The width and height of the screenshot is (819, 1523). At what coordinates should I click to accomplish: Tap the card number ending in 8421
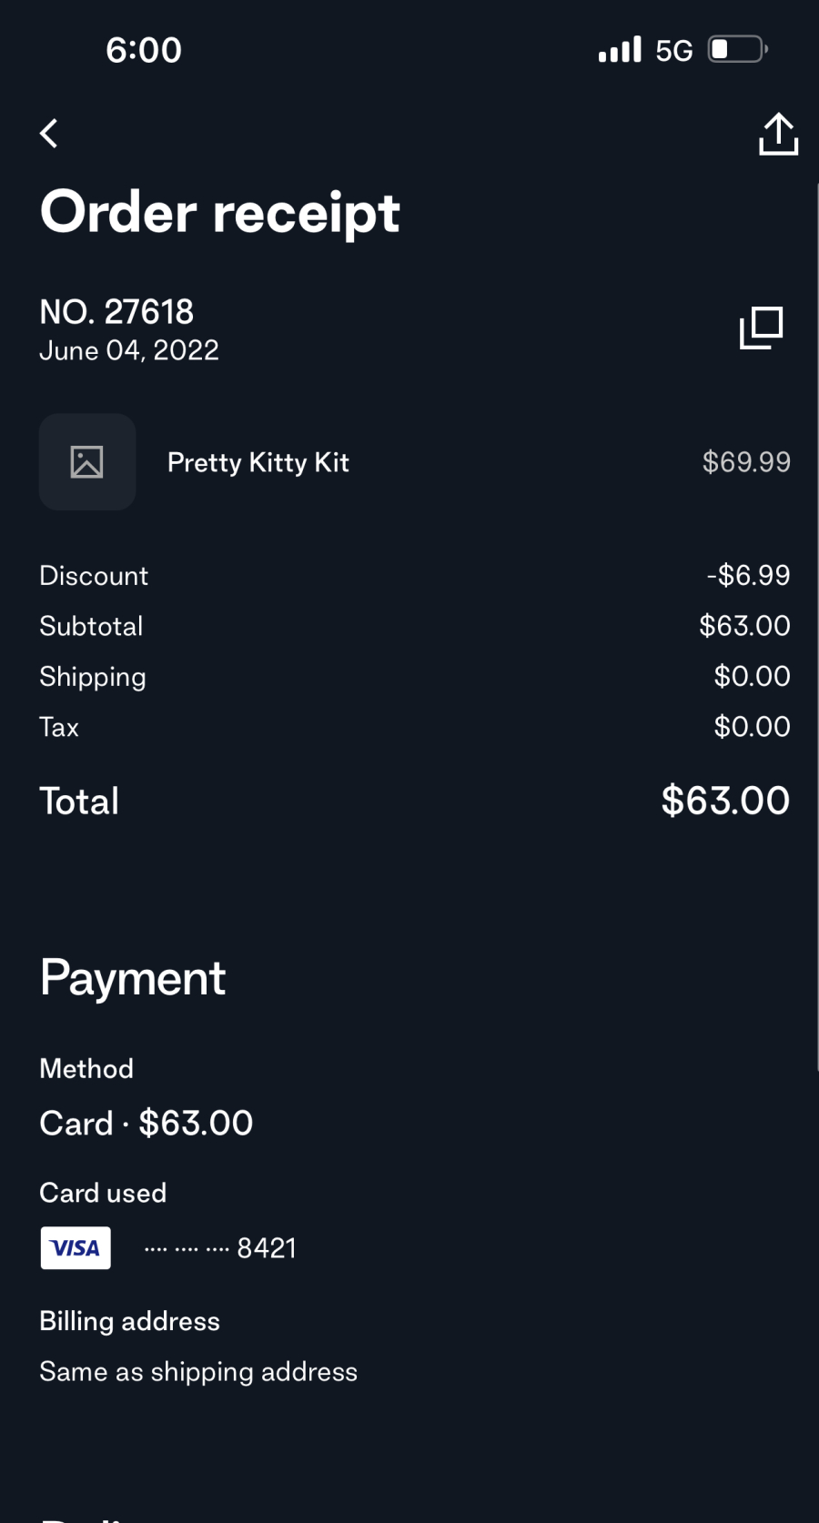pyautogui.click(x=221, y=1248)
